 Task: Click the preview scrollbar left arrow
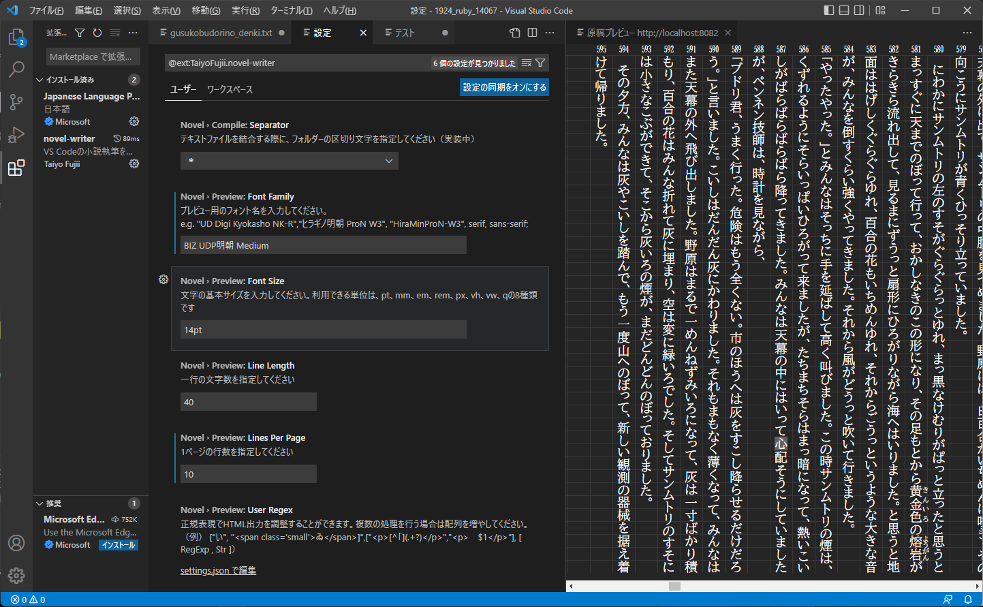pos(571,586)
